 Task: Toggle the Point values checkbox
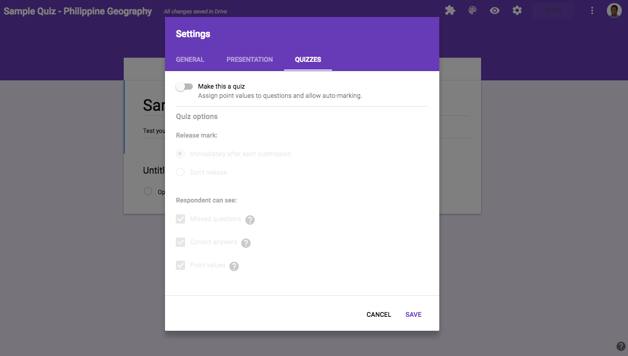[x=180, y=265]
